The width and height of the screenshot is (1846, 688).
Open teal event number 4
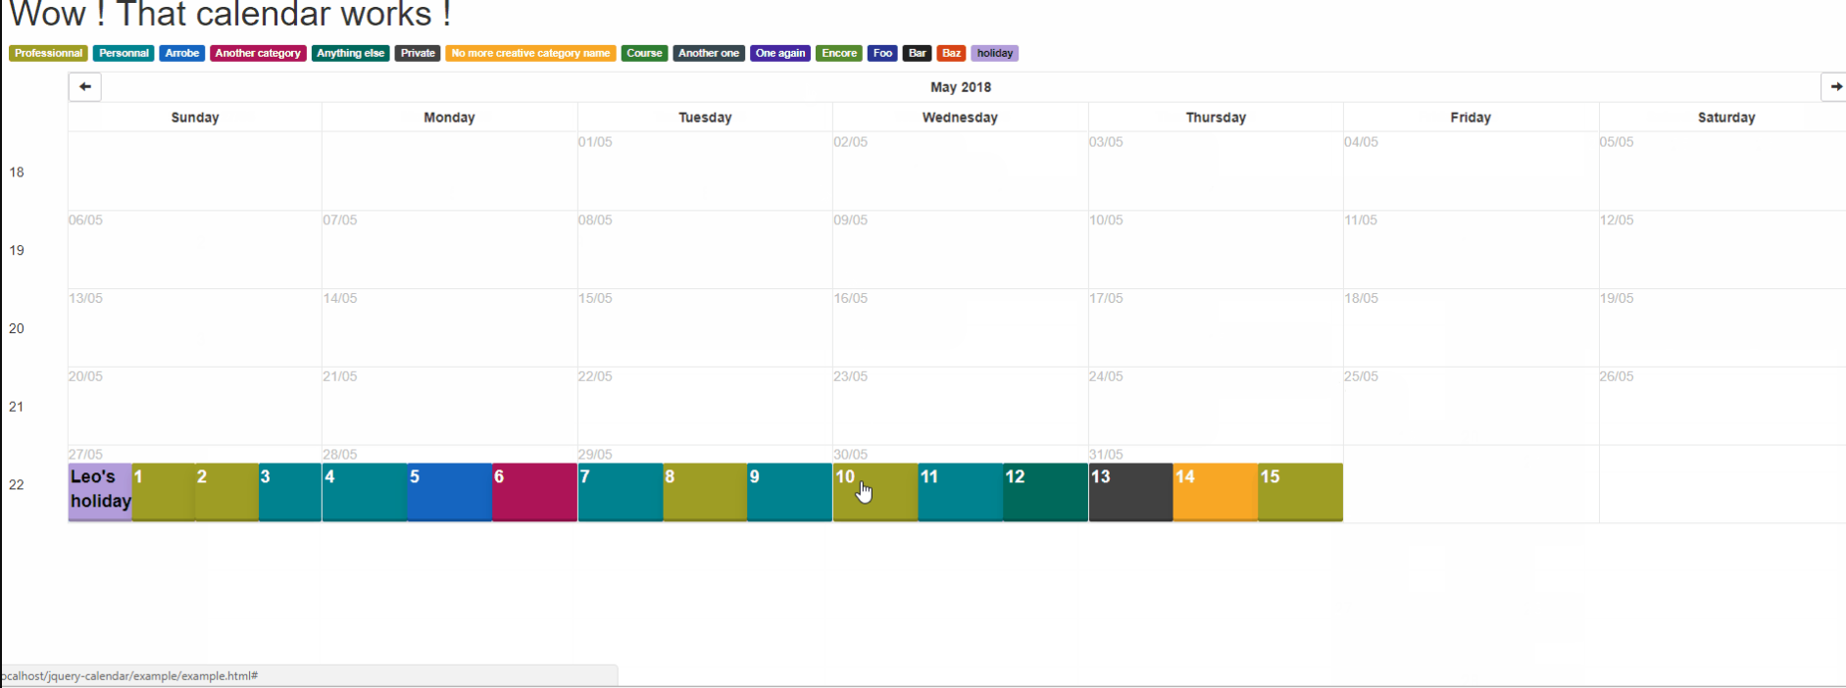click(x=365, y=492)
